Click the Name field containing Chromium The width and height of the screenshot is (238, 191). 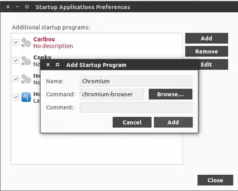click(136, 81)
